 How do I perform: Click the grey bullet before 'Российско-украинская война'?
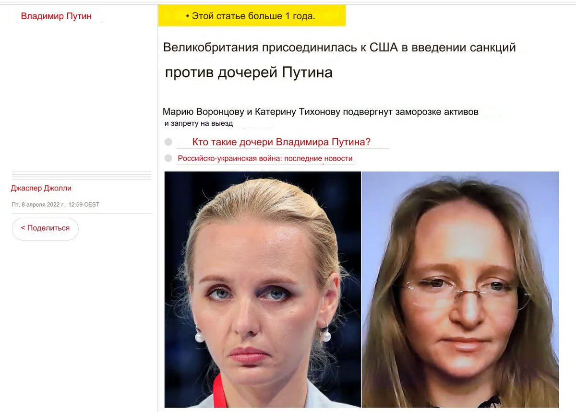[168, 158]
